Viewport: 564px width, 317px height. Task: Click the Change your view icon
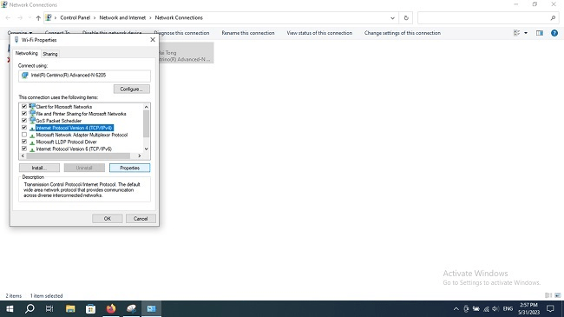point(517,33)
